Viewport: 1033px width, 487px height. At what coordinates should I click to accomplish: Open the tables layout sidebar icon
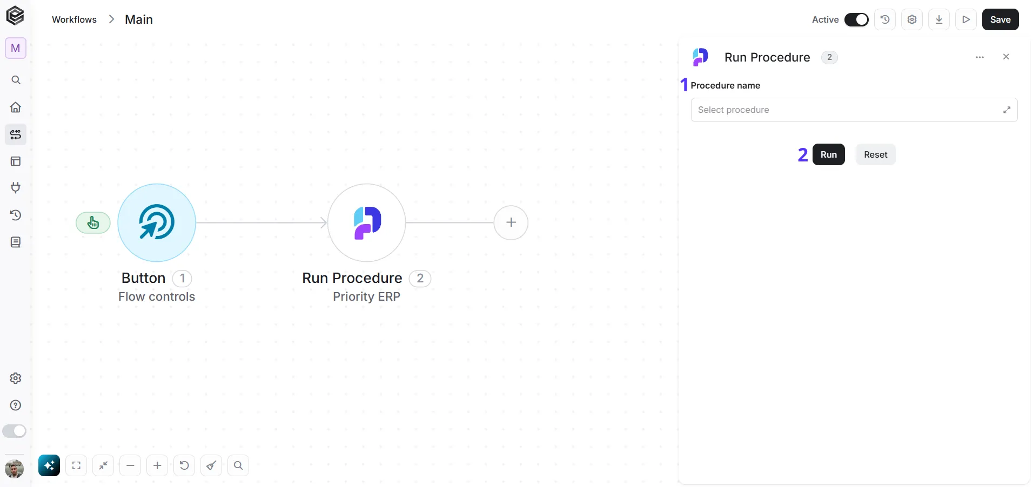tap(16, 161)
